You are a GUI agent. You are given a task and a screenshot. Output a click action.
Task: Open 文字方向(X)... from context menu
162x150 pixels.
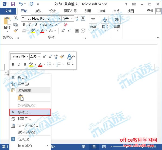[x=30, y=126]
